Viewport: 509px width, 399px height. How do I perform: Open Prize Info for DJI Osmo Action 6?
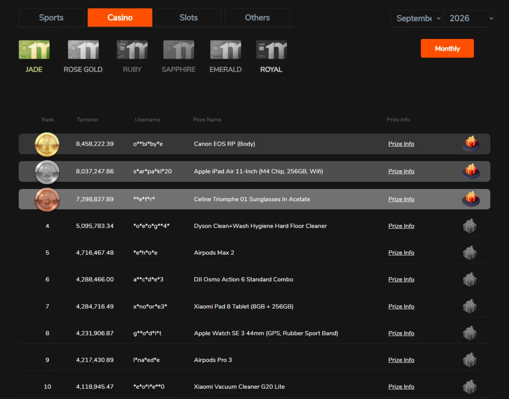point(401,279)
